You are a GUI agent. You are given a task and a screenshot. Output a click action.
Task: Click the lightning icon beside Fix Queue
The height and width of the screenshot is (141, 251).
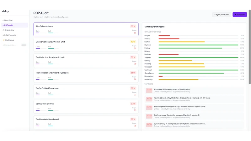(4, 40)
